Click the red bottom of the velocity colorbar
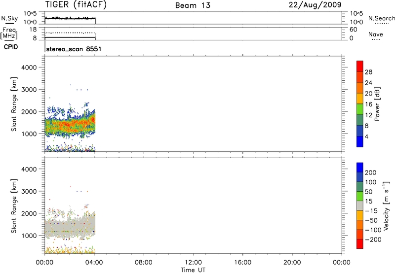395x273 pixels. [x=360, y=244]
